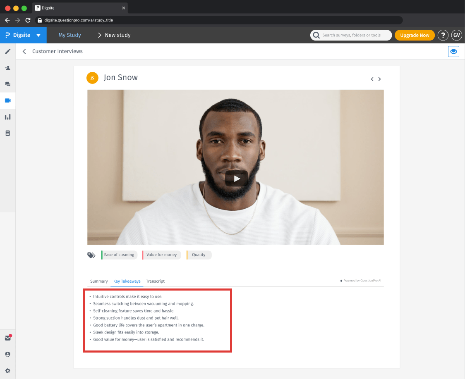
Task: Open the participants panel in the sidebar
Action: pyautogui.click(x=7, y=67)
